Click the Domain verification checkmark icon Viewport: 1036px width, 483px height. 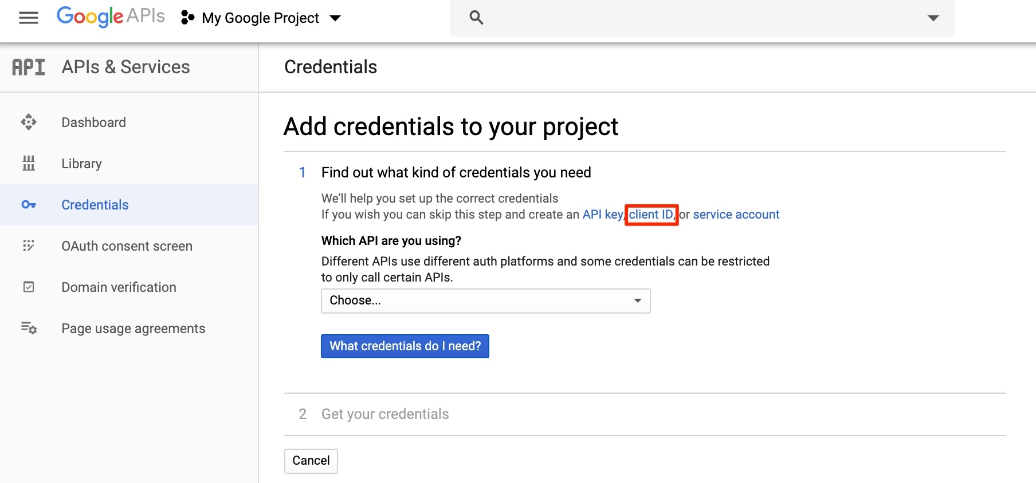click(x=29, y=287)
